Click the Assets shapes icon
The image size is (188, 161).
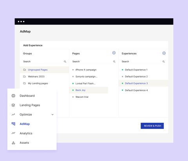coord(13,143)
